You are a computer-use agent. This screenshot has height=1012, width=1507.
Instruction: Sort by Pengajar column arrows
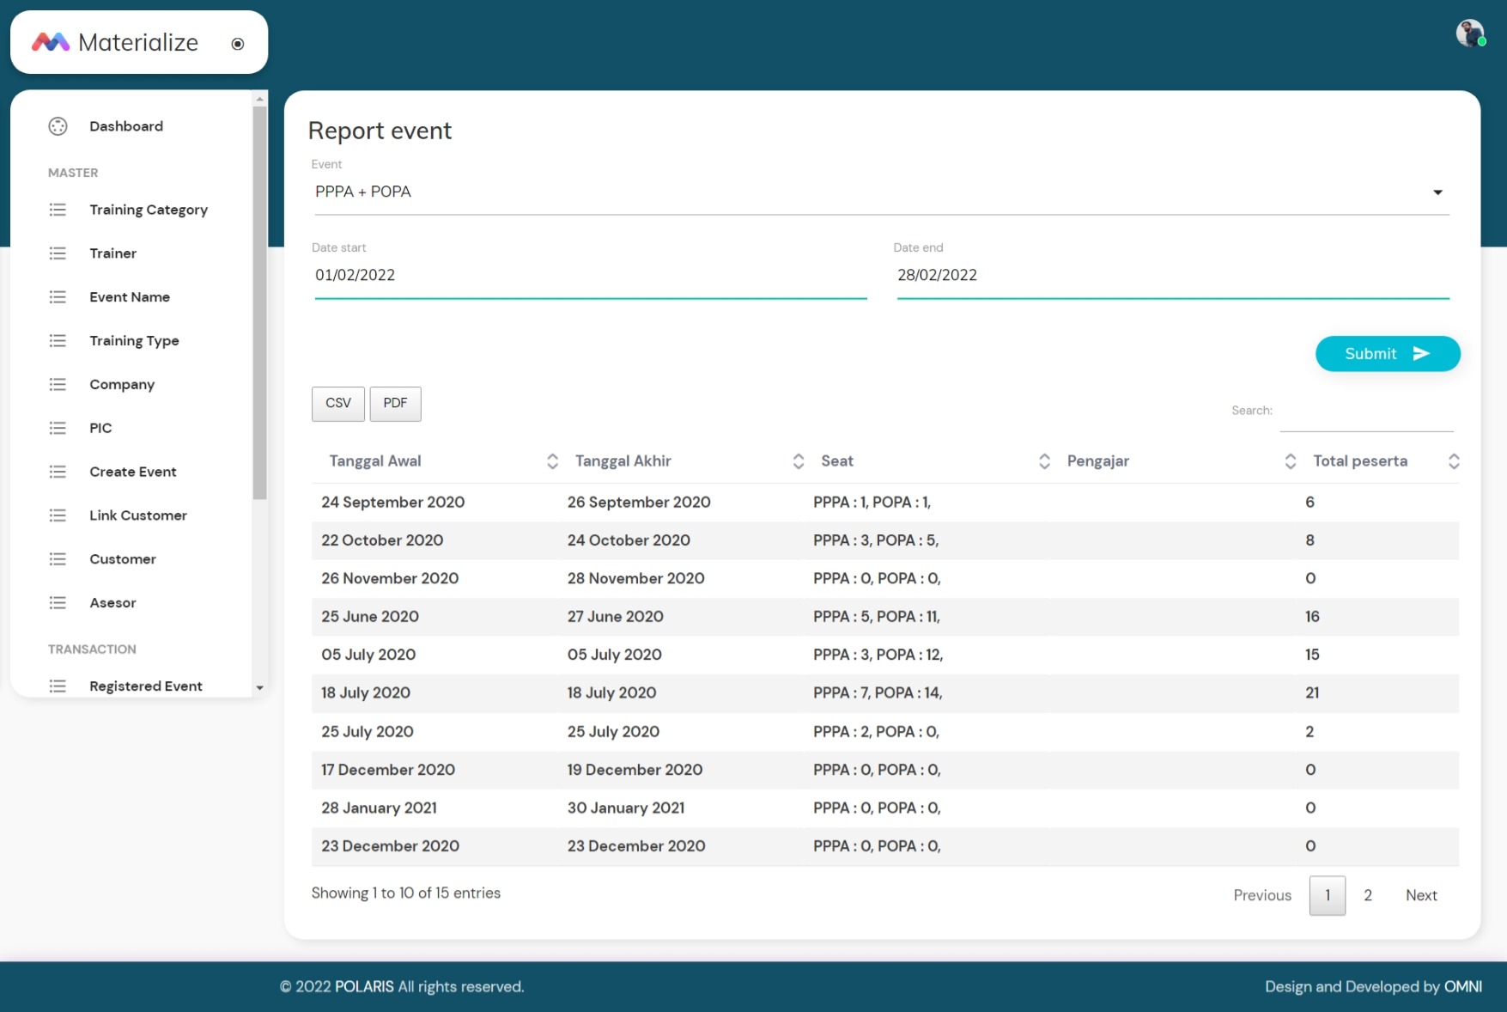point(1290,461)
